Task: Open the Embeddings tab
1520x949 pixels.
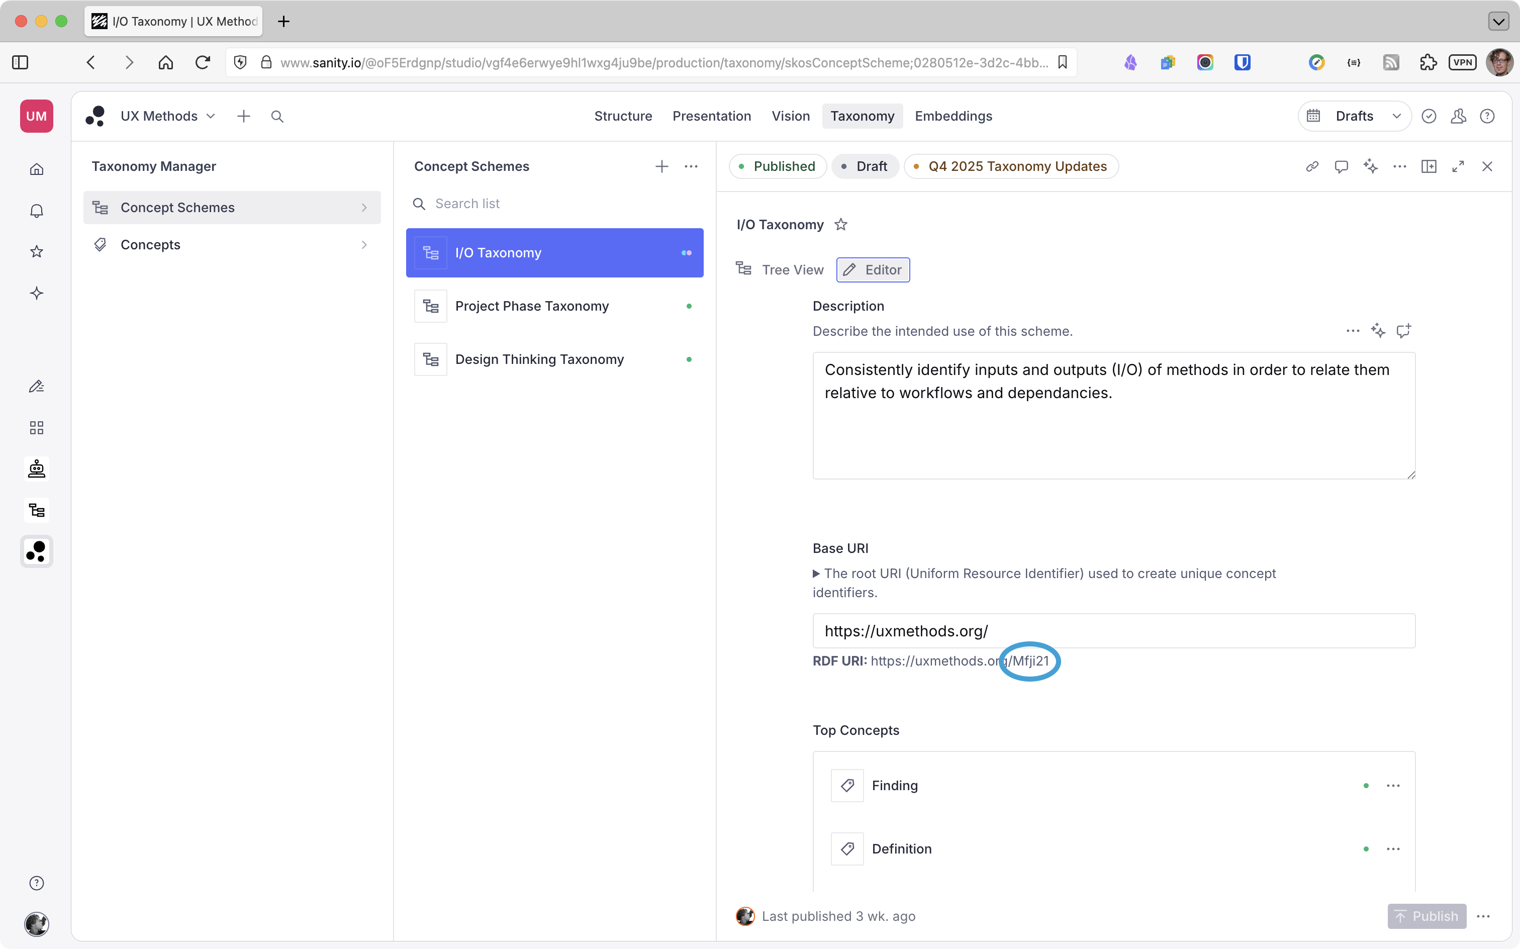Action: click(x=954, y=116)
